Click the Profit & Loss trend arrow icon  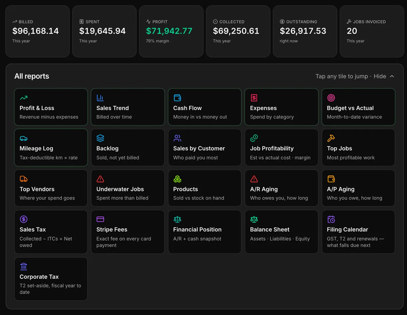(24, 98)
